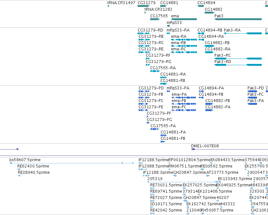Click the CG31279 gene bar
Screen dimensions: 268x215
click(x=144, y=6)
